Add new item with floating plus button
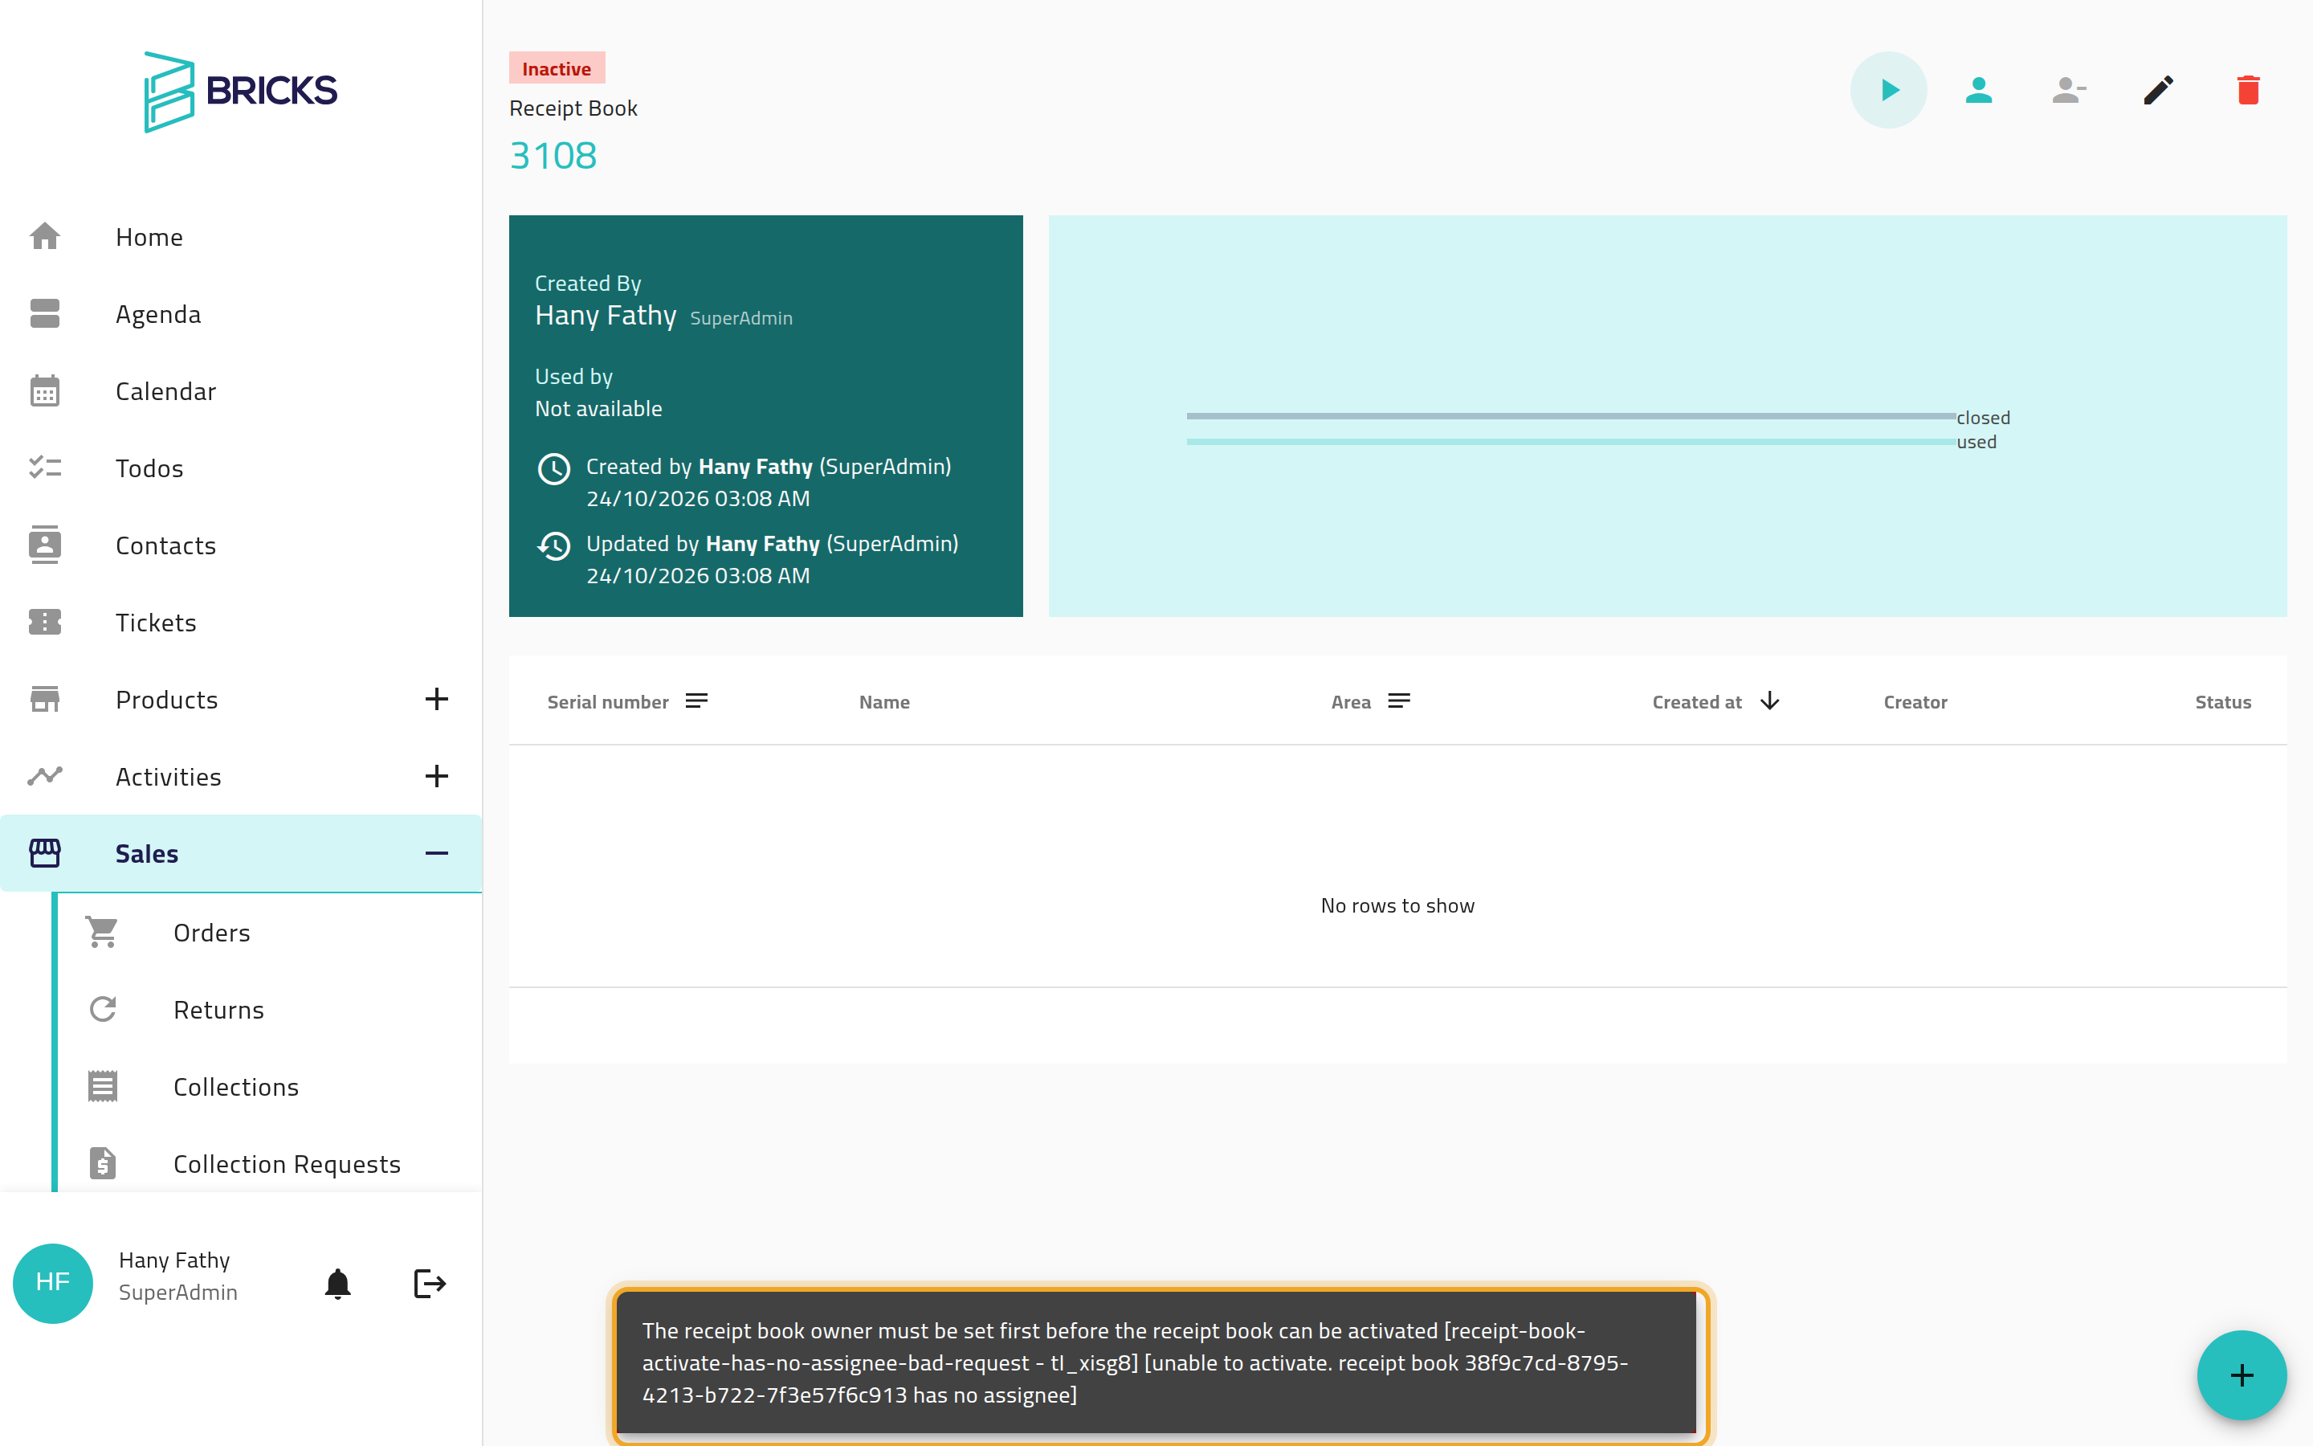The width and height of the screenshot is (2313, 1446). [x=2242, y=1375]
